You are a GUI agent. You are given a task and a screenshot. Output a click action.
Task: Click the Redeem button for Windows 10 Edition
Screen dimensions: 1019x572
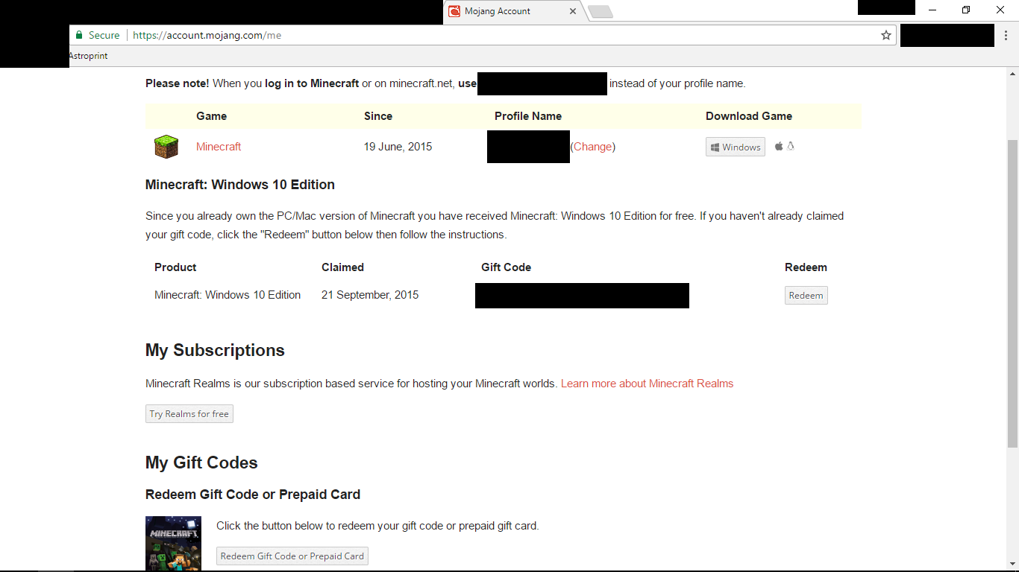tap(806, 296)
